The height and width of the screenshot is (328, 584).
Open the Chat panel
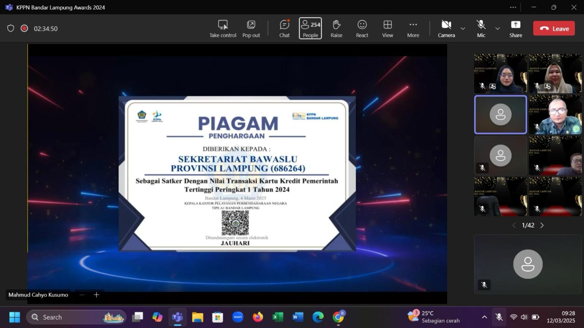point(284,28)
